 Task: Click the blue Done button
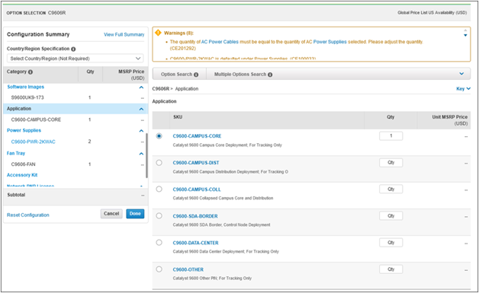coord(135,214)
